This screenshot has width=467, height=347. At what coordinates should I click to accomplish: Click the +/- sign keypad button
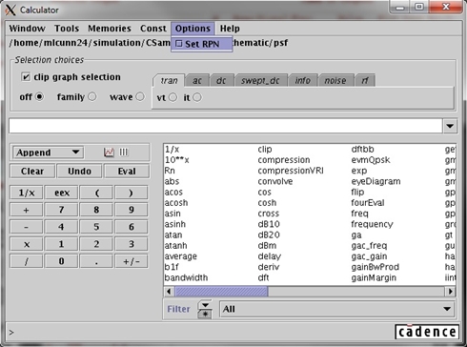coord(132,261)
